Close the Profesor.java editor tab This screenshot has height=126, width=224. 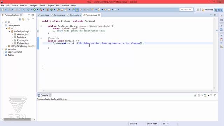point(99,15)
